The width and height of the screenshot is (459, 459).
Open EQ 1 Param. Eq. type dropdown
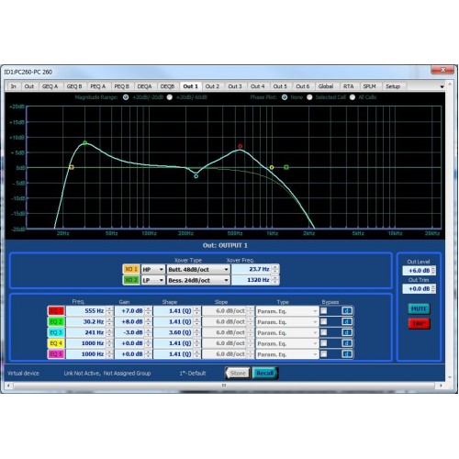point(287,311)
